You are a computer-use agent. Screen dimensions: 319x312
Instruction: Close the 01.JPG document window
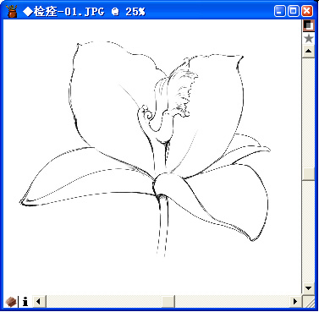tap(307, 11)
